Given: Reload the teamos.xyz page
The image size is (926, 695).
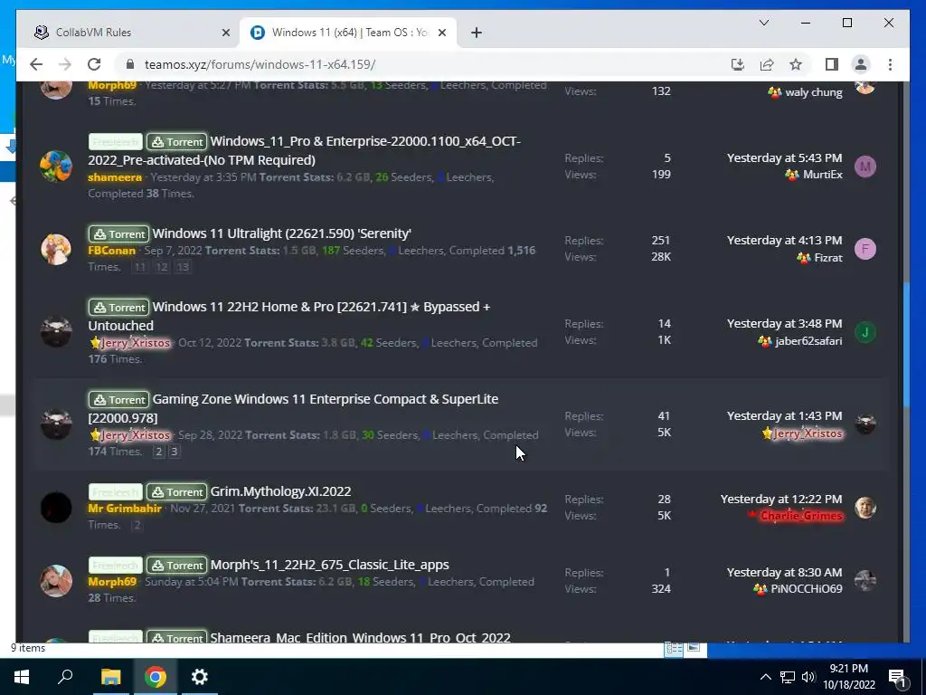Looking at the screenshot, I should point(94,64).
